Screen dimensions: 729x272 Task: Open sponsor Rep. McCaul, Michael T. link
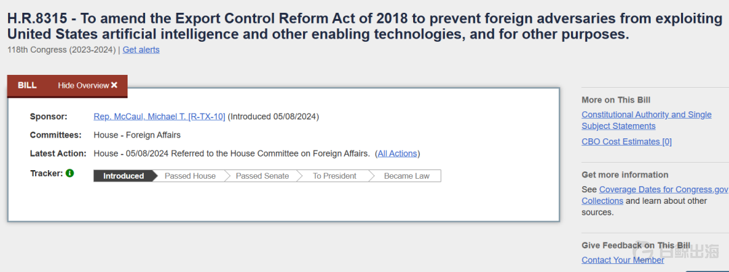159,116
